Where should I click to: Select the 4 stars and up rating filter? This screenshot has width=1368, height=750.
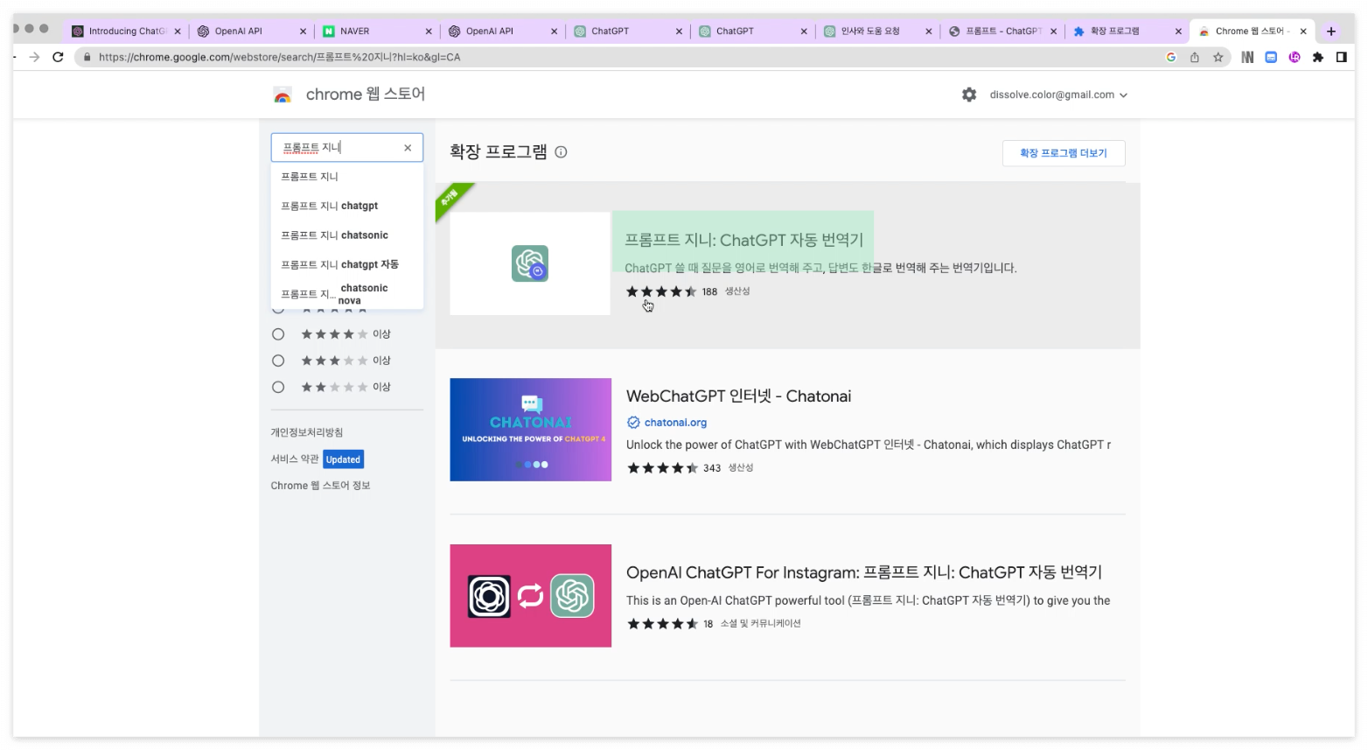[x=278, y=334]
